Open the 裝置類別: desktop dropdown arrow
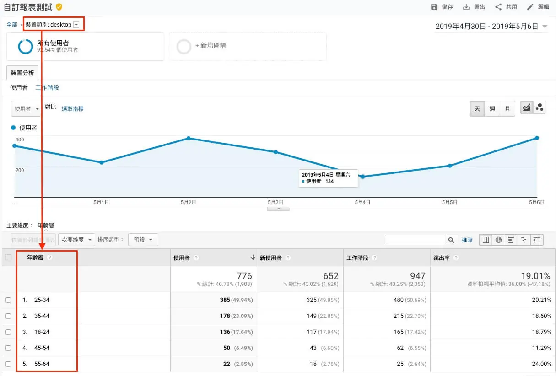 click(x=76, y=25)
